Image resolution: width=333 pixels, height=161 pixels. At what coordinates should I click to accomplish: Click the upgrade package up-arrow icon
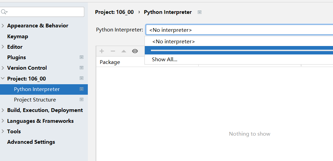[123, 51]
